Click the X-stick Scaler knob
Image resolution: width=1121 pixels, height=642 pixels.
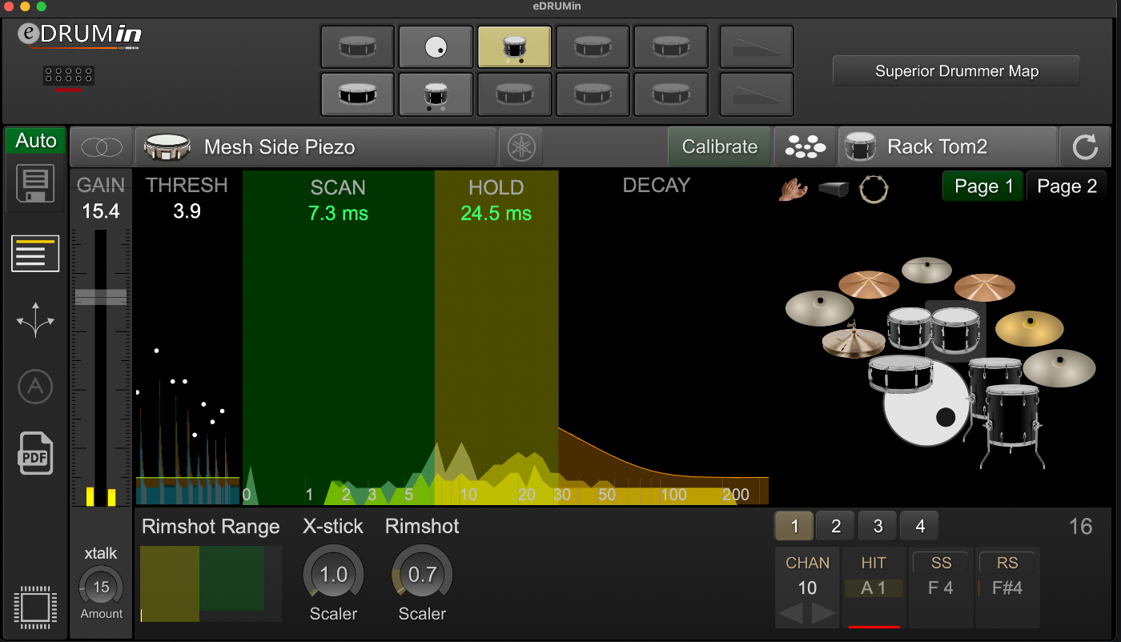[333, 575]
